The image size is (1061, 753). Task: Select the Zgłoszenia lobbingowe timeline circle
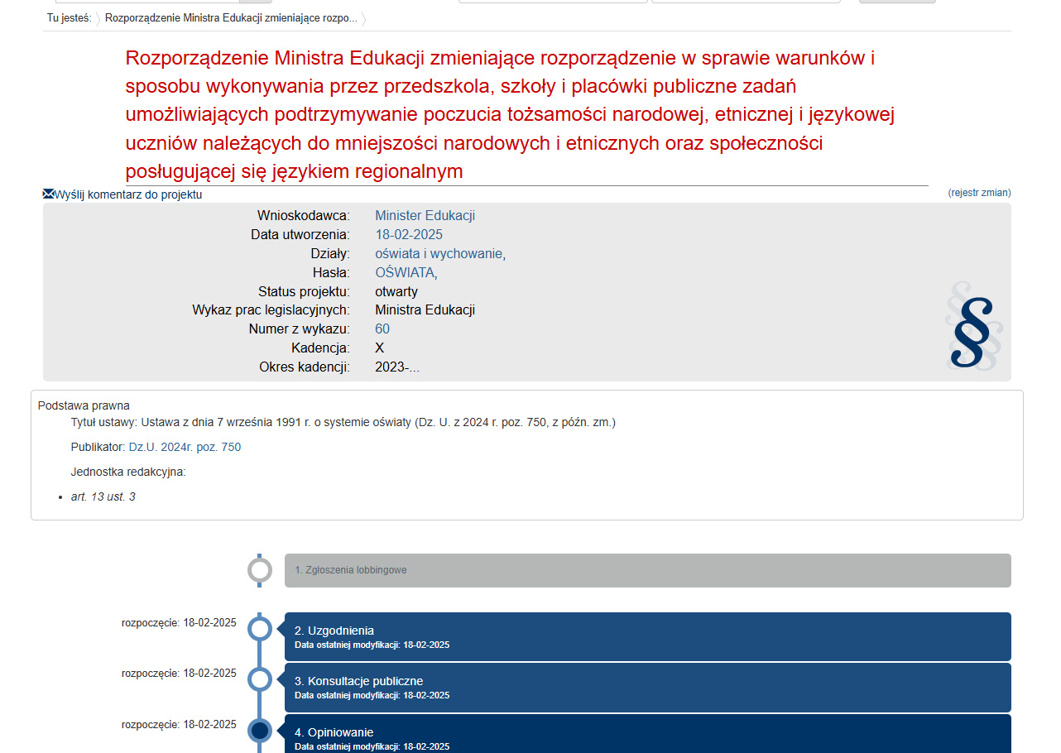pos(260,570)
